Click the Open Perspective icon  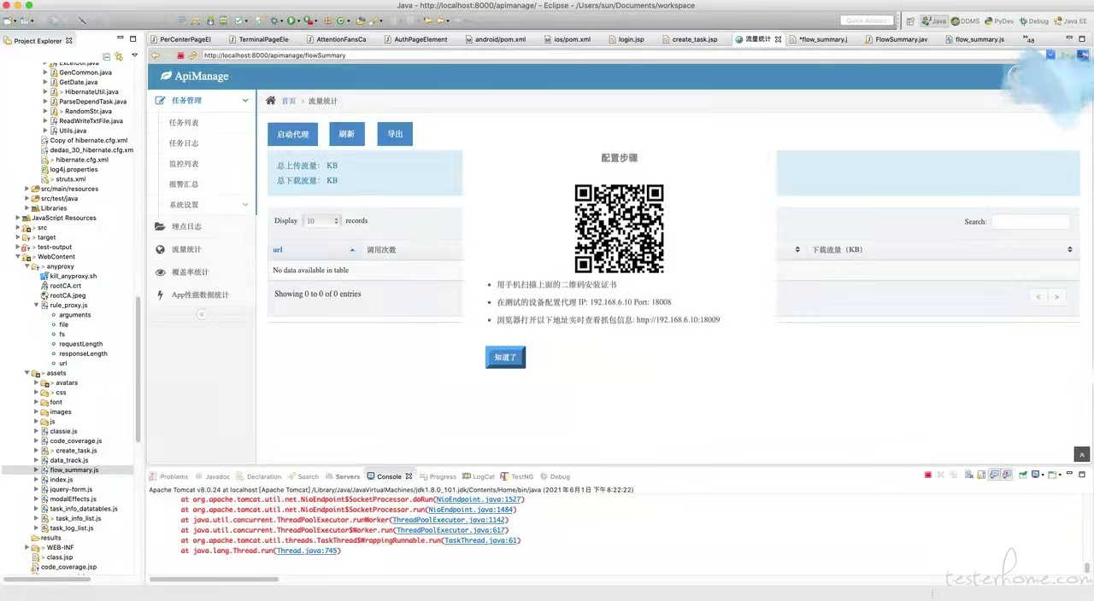tap(911, 21)
